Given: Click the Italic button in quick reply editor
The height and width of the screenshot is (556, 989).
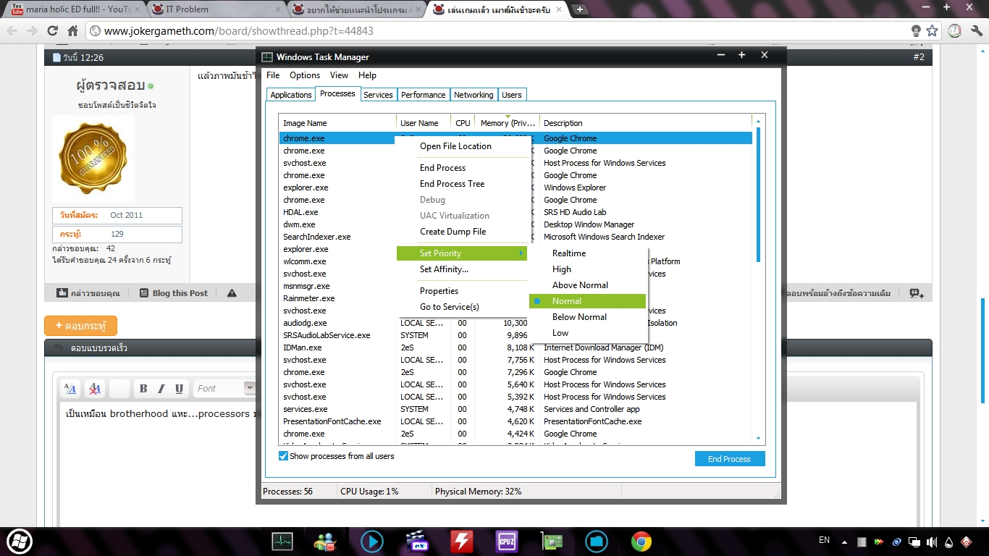Looking at the screenshot, I should pos(161,389).
